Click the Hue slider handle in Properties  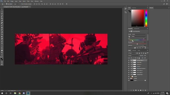pyautogui.click(x=133, y=41)
